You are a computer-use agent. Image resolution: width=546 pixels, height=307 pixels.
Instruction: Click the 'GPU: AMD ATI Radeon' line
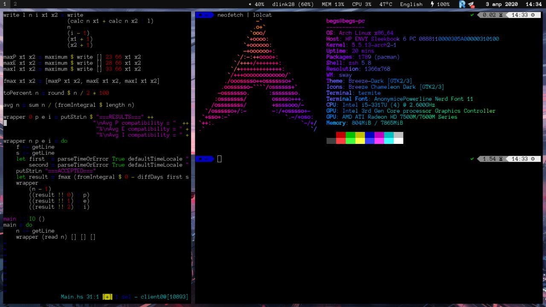point(392,117)
